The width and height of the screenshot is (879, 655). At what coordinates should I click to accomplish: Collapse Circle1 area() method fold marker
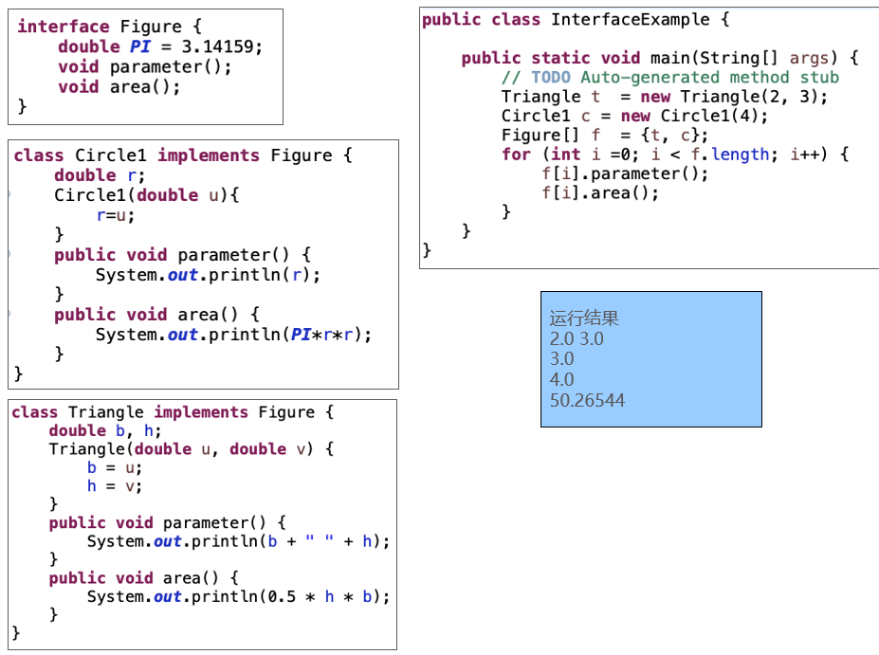tap(9, 315)
